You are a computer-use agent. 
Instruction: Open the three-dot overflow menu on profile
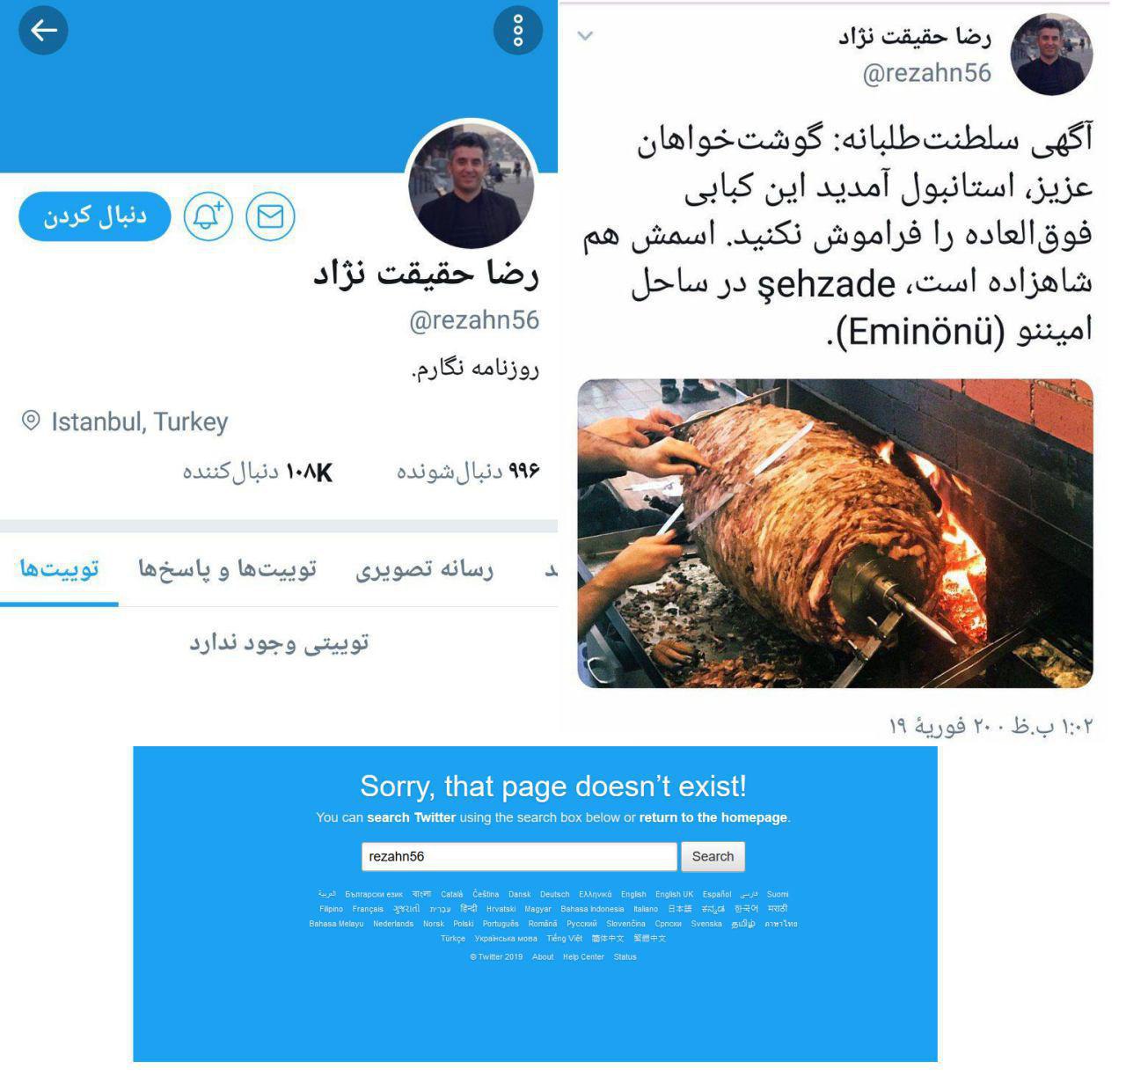point(517,31)
